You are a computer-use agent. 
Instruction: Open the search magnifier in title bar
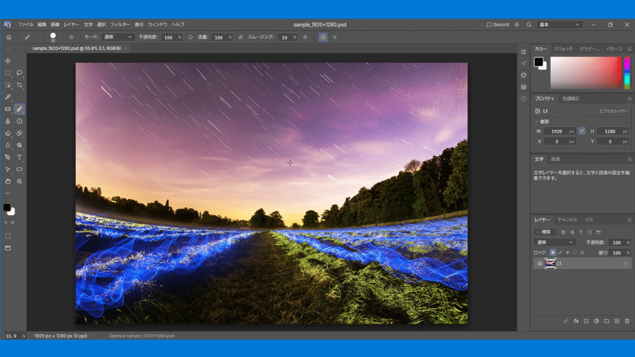[x=529, y=24]
